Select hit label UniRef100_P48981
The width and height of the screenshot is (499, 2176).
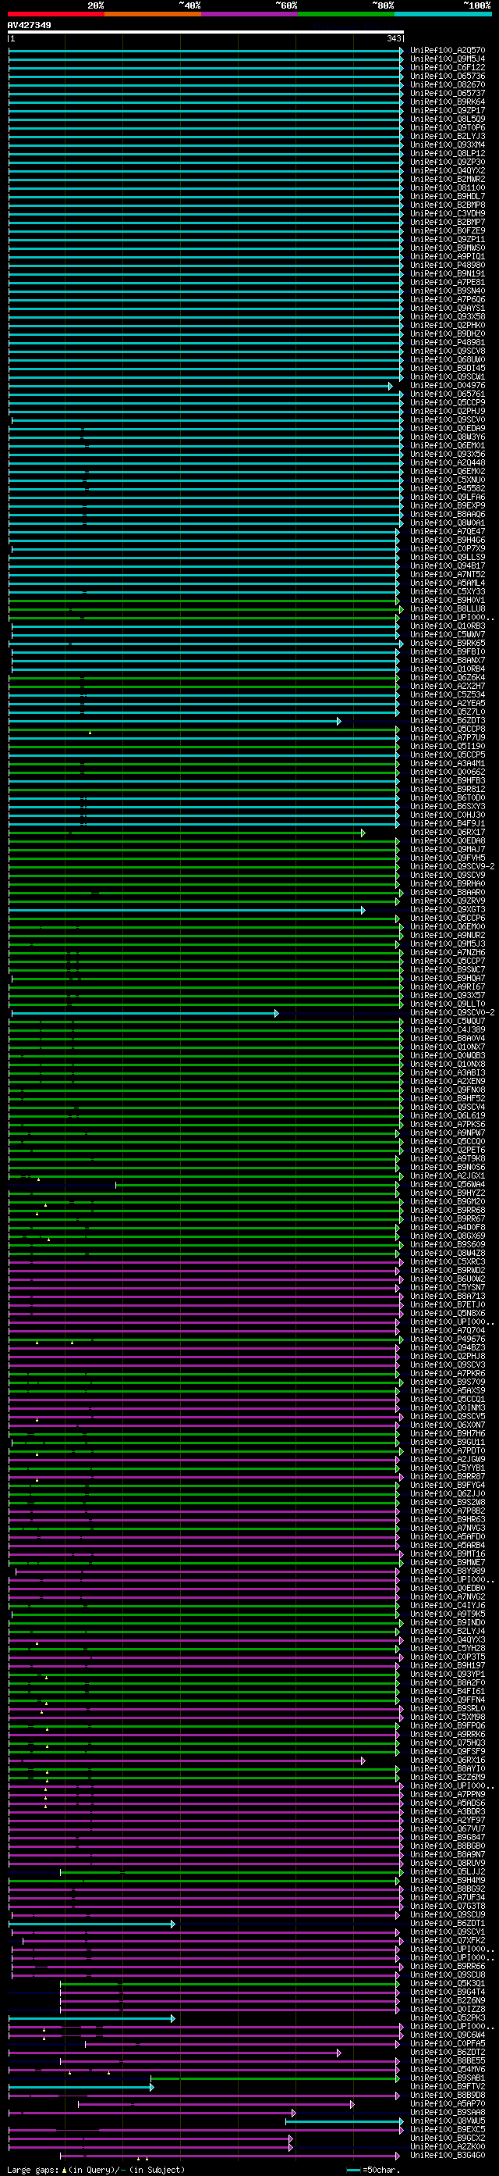[447, 343]
